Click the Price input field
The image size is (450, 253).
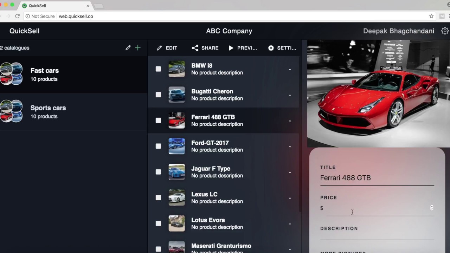pos(378,208)
